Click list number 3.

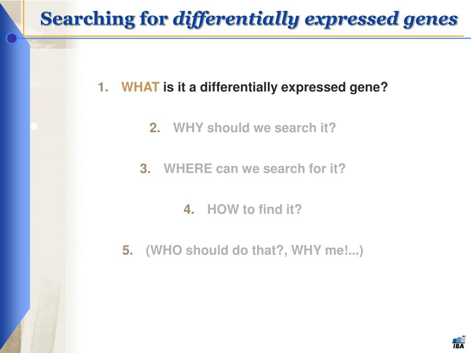[x=145, y=169]
